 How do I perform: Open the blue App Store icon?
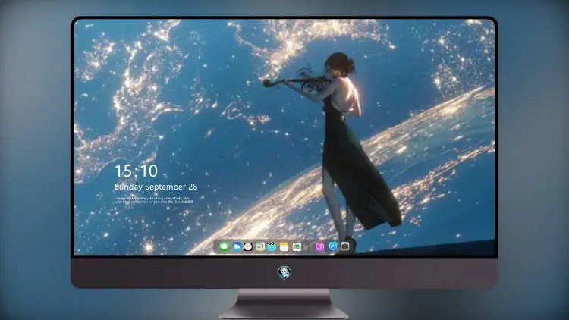tap(333, 246)
